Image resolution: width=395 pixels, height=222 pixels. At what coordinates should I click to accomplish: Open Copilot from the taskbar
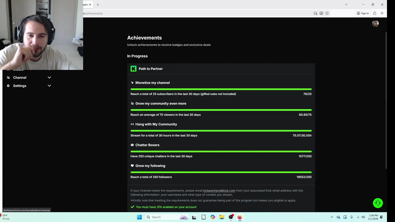(213, 217)
